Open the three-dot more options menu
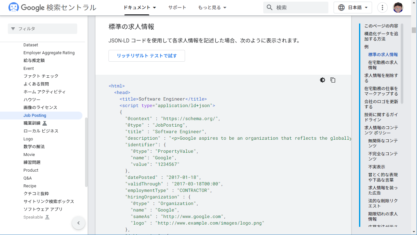 (382, 8)
